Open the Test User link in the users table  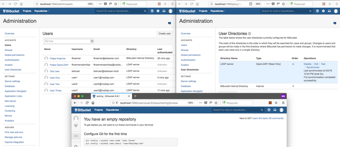point(55,71)
